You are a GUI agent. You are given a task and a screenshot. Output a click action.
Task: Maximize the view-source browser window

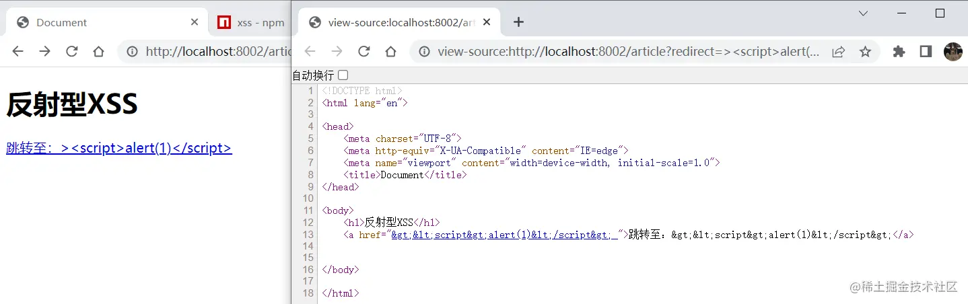[940, 13]
